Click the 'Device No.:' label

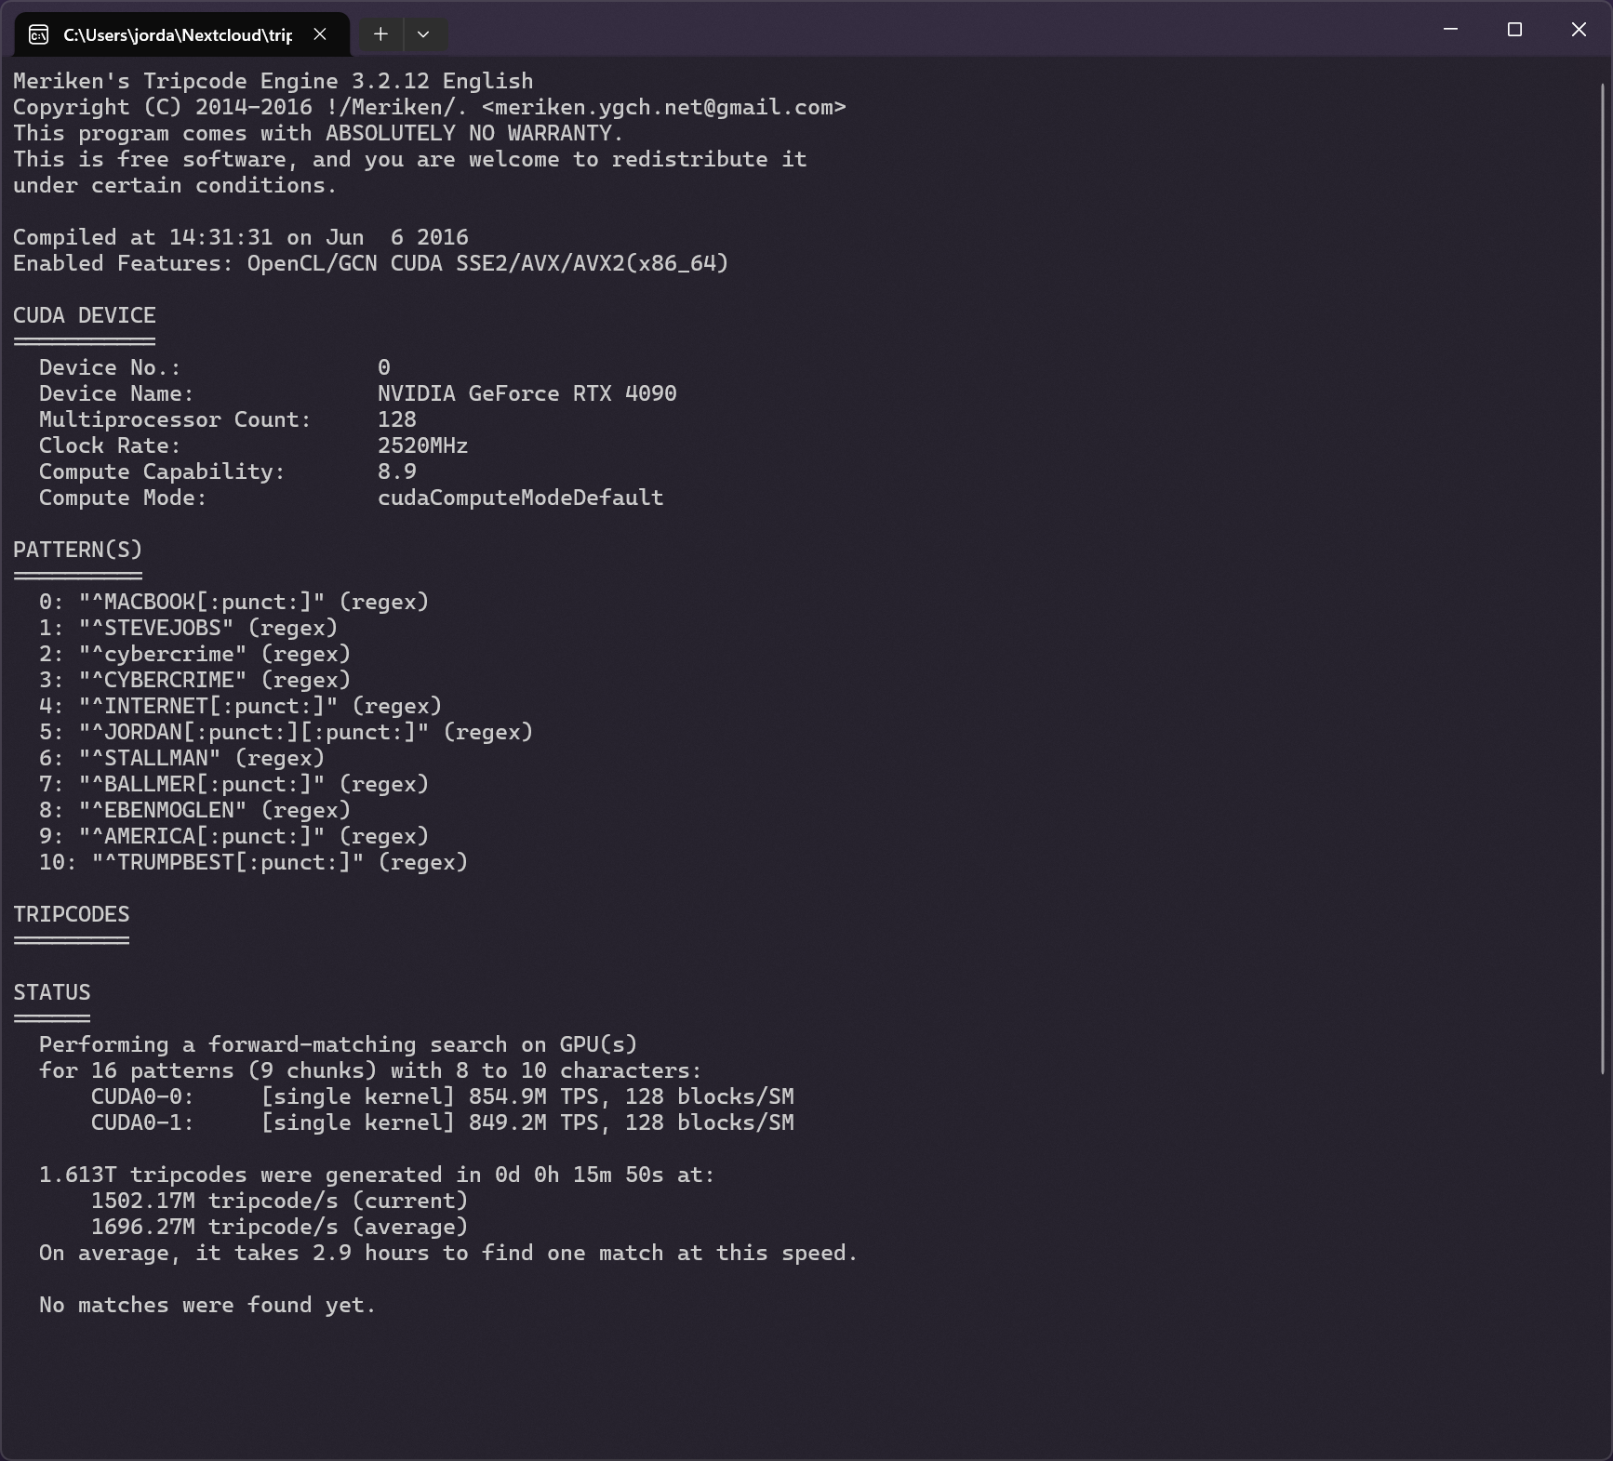pos(111,368)
